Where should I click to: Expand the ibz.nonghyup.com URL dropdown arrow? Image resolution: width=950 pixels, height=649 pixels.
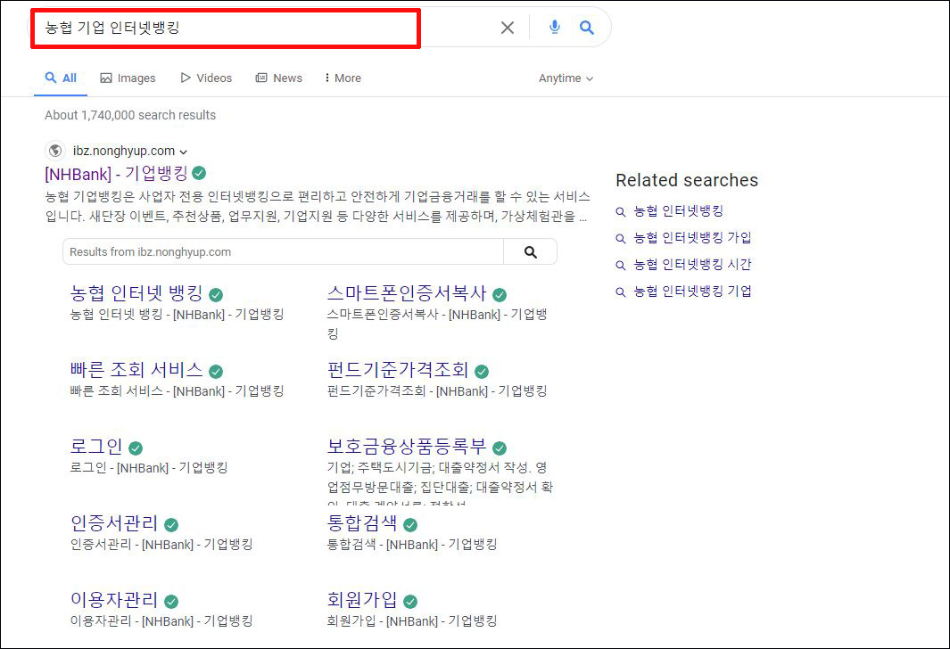[184, 152]
